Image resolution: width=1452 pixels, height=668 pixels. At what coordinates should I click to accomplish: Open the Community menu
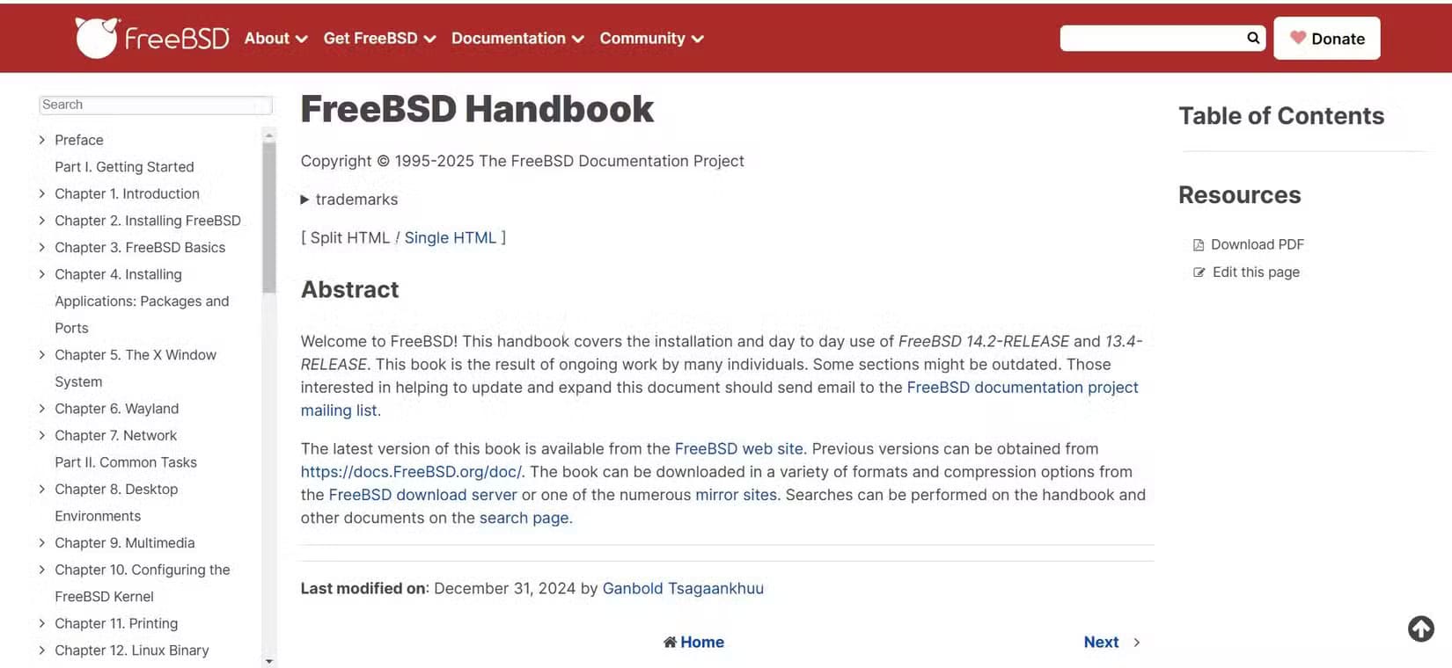[651, 39]
